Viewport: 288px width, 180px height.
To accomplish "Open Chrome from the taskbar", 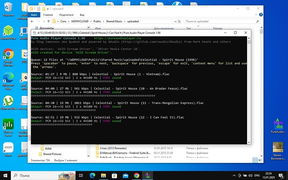I will [x=136, y=175].
